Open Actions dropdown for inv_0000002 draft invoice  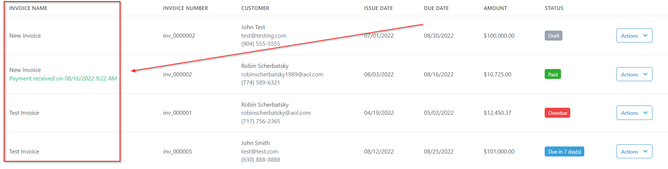click(634, 36)
